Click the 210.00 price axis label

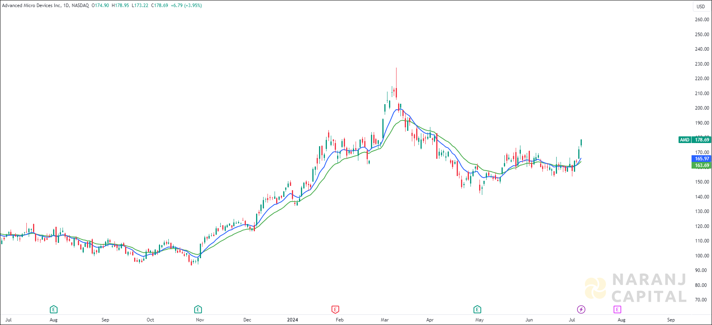tap(702, 94)
